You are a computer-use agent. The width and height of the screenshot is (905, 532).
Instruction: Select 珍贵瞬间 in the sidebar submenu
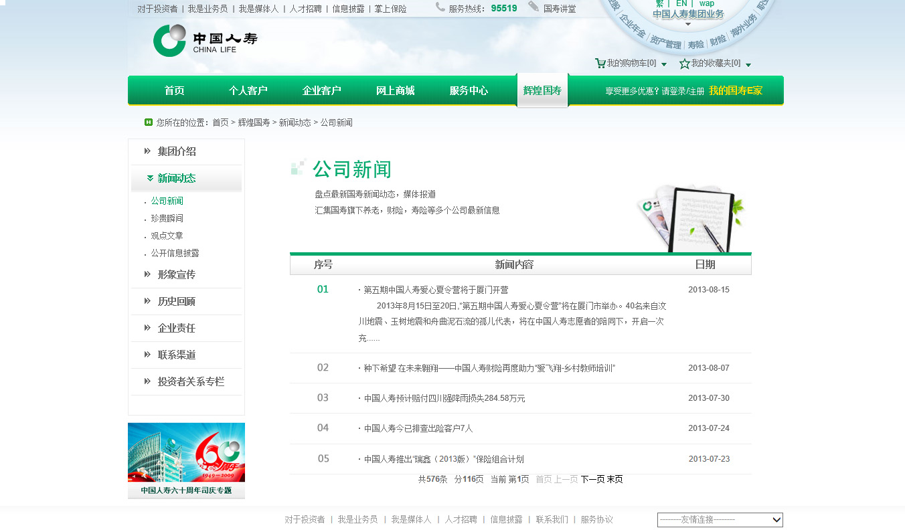click(x=167, y=219)
